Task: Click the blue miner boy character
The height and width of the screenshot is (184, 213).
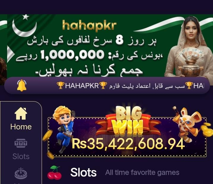Action: point(63,129)
